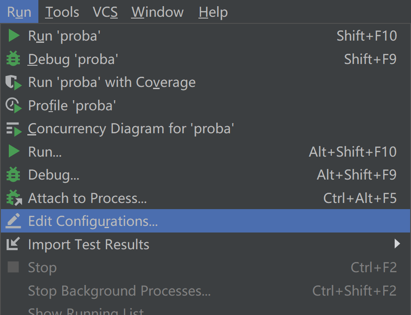
Task: Click the Debug... bug icon
Action: click(13, 175)
